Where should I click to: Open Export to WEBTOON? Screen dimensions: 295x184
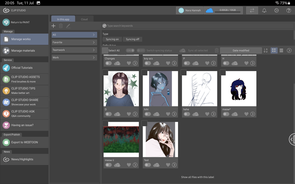24,142
